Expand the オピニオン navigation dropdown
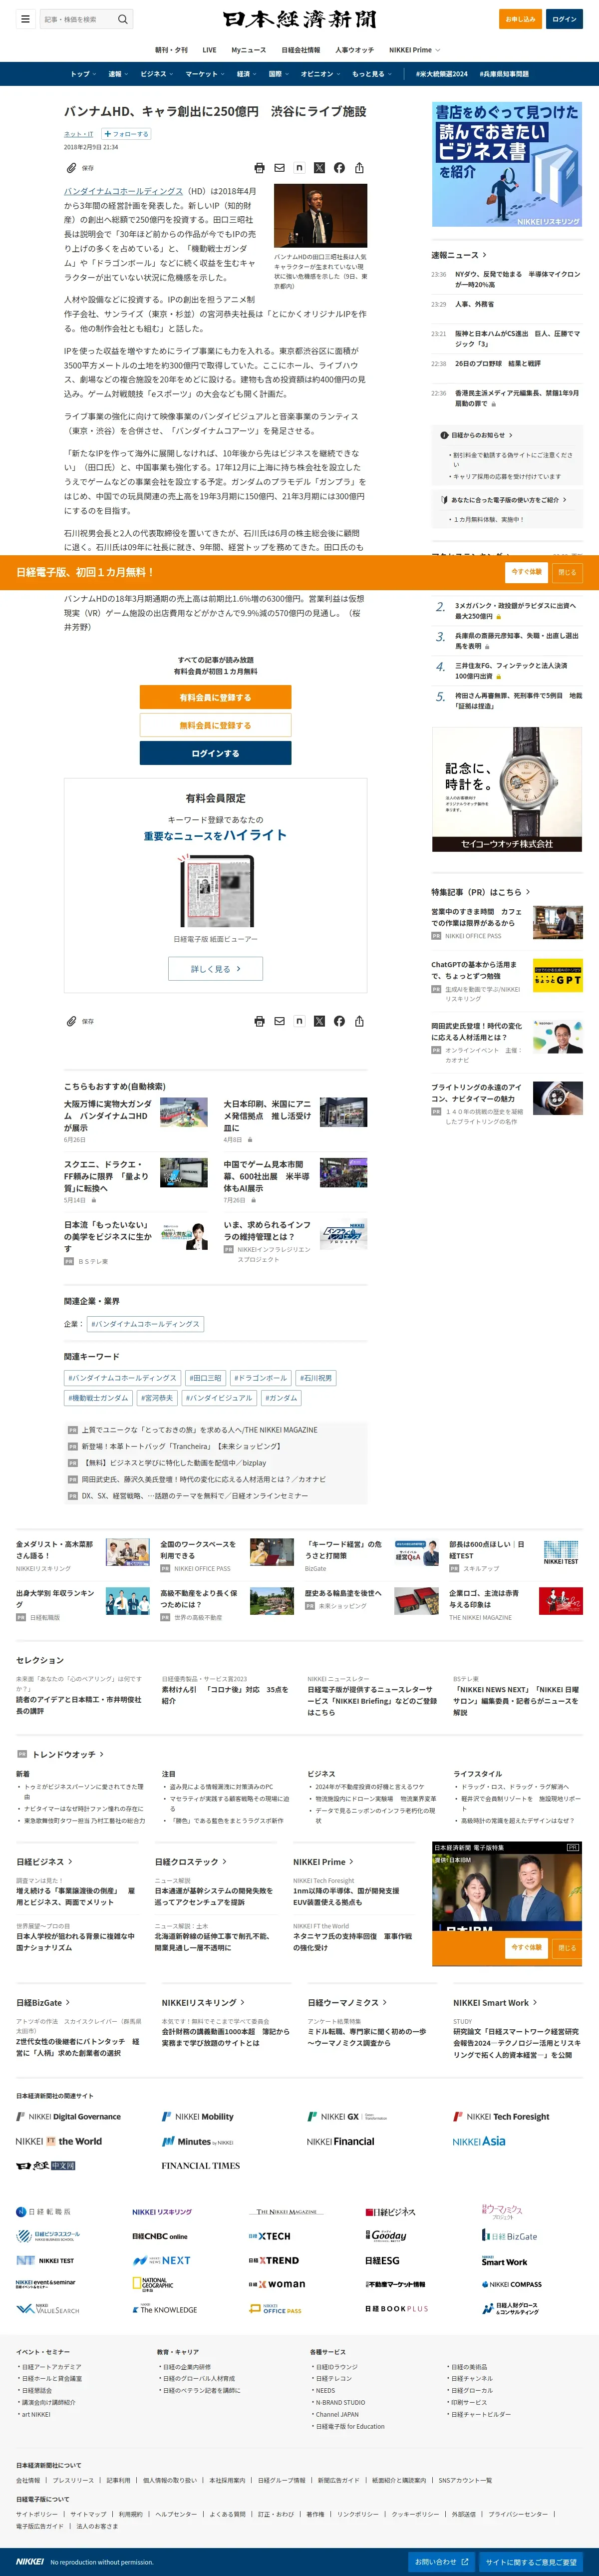 (x=320, y=74)
